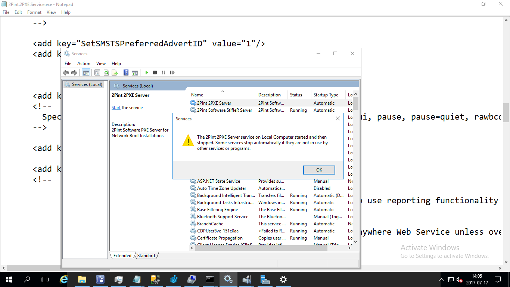Screen dimensions: 510x287
Task: Open Action menu in Services window
Action: click(84, 64)
